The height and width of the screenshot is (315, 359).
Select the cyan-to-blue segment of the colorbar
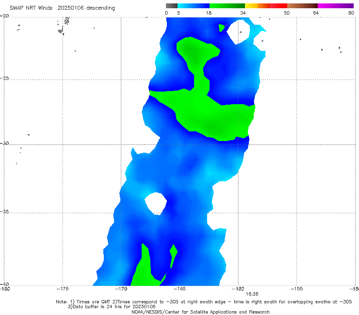194,6
